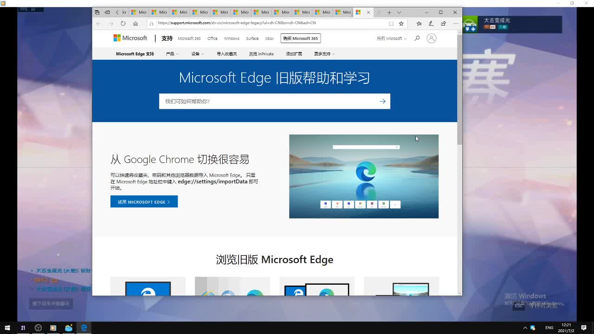Open the 更多支持 dropdown
Viewport: 594px width, 334px height.
click(x=324, y=54)
